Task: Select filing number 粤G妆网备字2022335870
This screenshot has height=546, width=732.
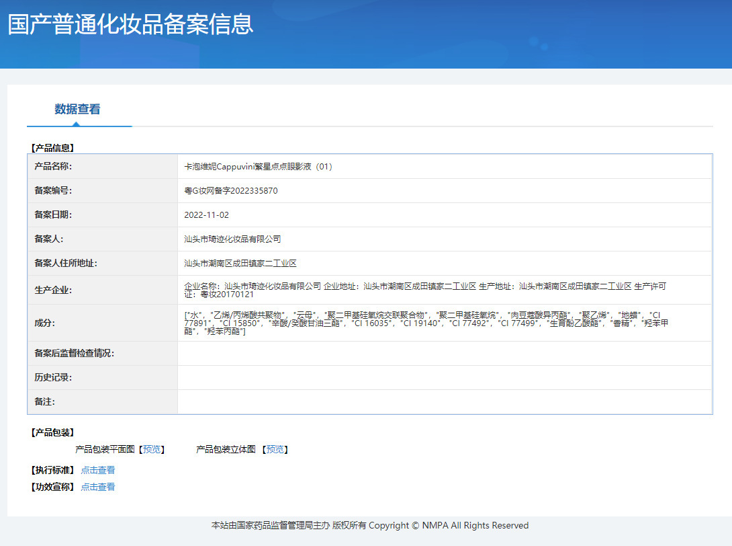Action: [230, 191]
